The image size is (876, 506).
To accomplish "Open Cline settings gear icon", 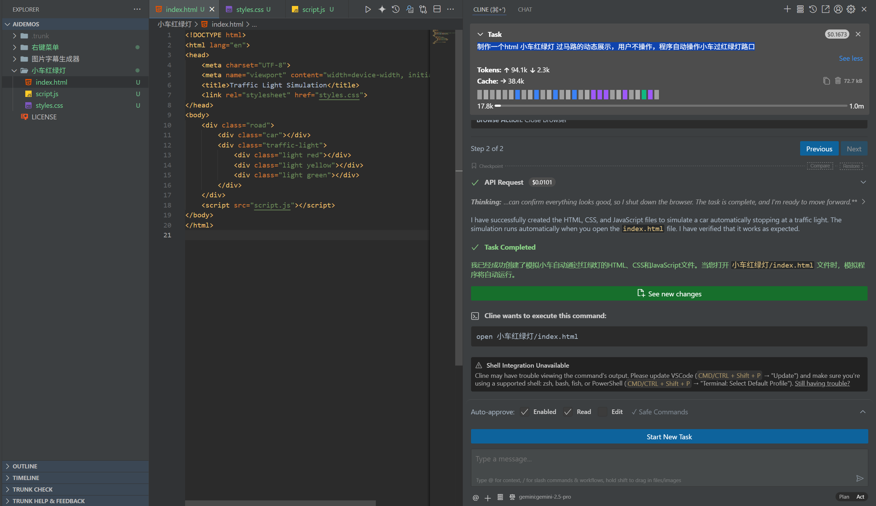I will point(851,9).
